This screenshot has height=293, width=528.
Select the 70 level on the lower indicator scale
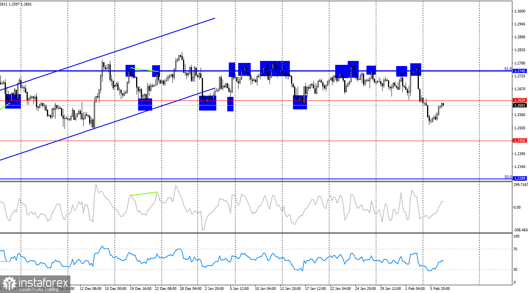[x=515, y=249]
